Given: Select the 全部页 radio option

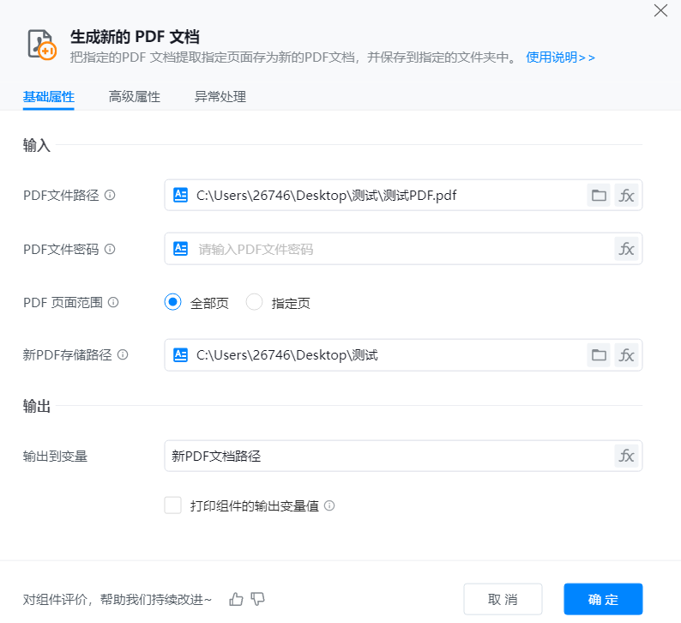Looking at the screenshot, I should point(173,302).
